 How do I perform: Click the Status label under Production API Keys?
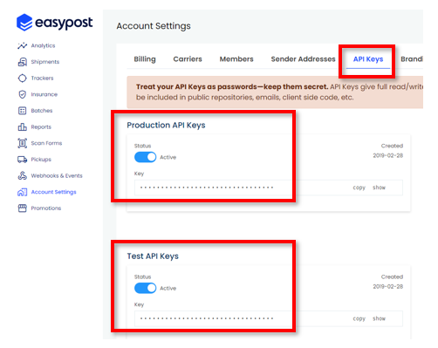pos(142,146)
